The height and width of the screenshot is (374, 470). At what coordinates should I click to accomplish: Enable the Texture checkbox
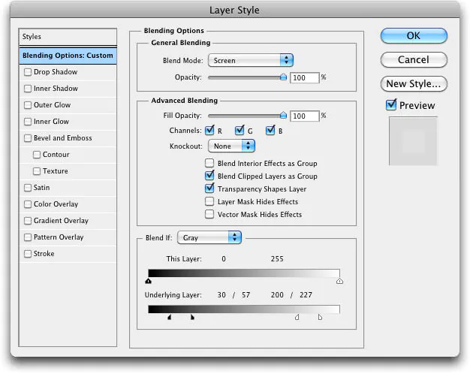coord(37,171)
